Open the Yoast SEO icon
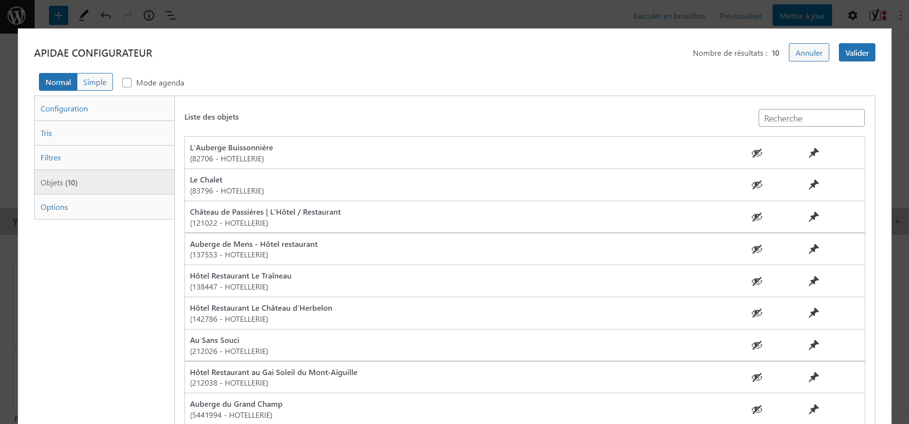909x424 pixels. click(878, 16)
